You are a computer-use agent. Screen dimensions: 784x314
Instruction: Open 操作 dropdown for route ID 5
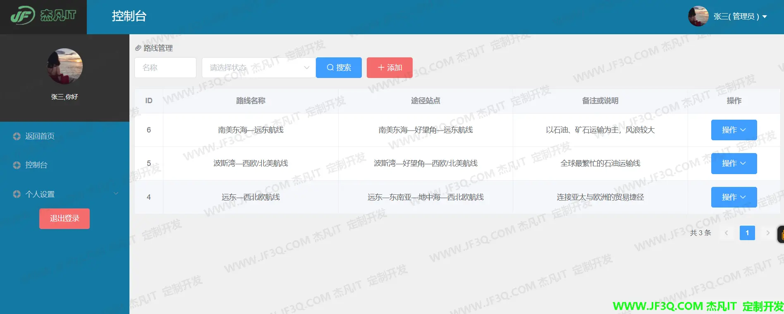pos(734,163)
